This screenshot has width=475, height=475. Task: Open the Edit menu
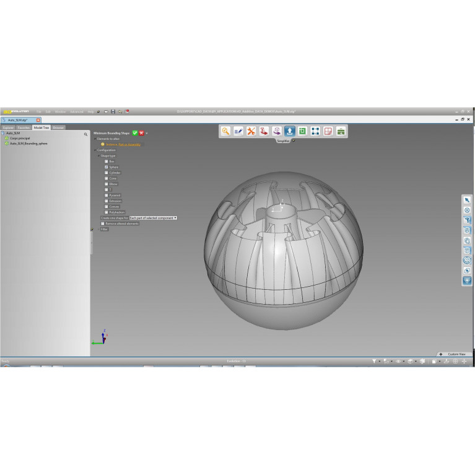click(x=48, y=111)
